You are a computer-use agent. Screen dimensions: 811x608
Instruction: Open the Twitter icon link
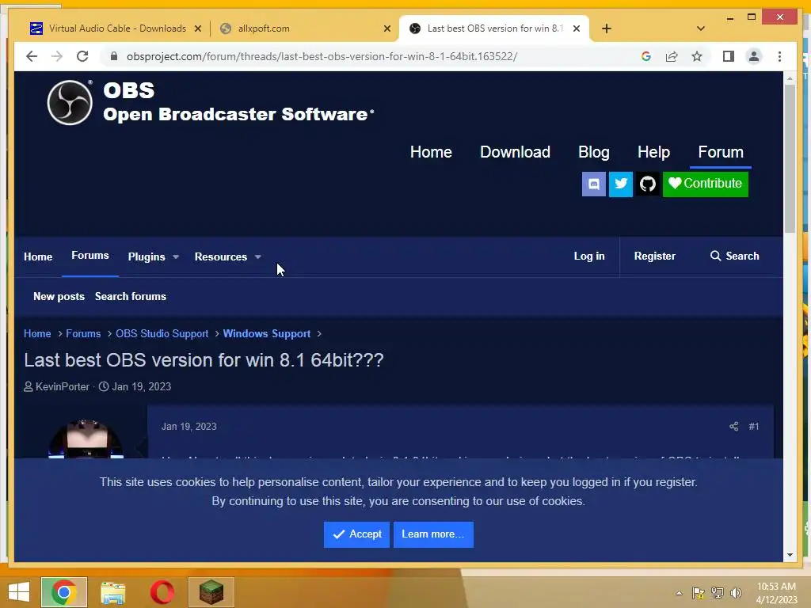click(621, 184)
